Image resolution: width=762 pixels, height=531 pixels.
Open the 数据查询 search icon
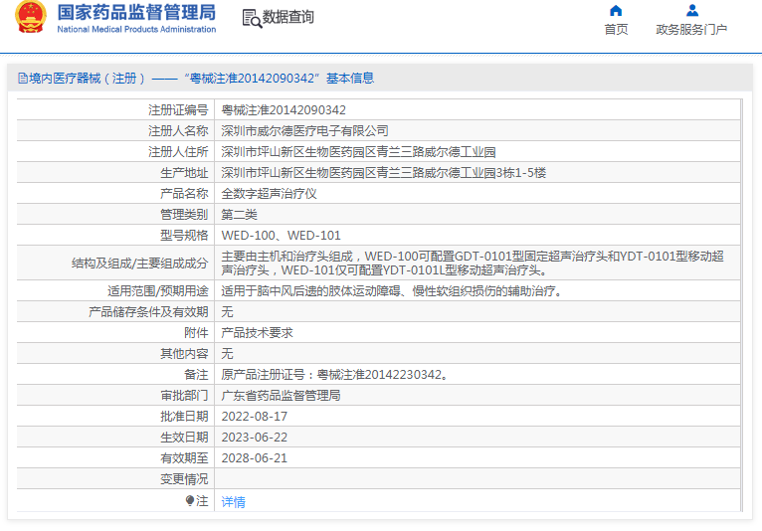[x=252, y=19]
